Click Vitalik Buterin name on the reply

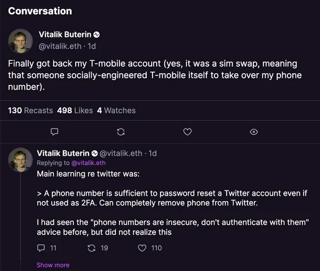(62, 154)
